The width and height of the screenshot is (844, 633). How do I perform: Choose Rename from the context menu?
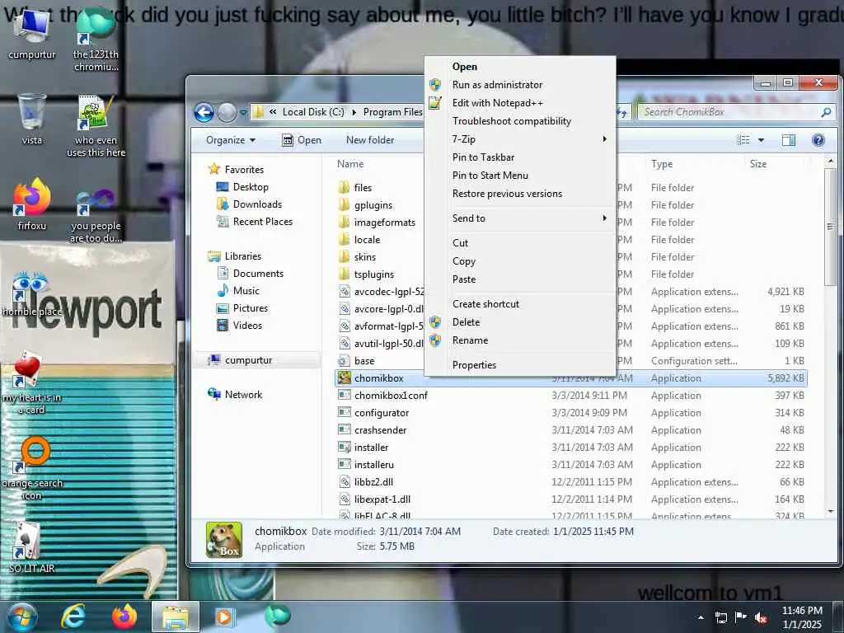520,340
